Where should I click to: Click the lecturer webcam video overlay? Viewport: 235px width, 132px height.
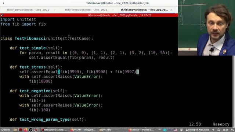point(206,28)
